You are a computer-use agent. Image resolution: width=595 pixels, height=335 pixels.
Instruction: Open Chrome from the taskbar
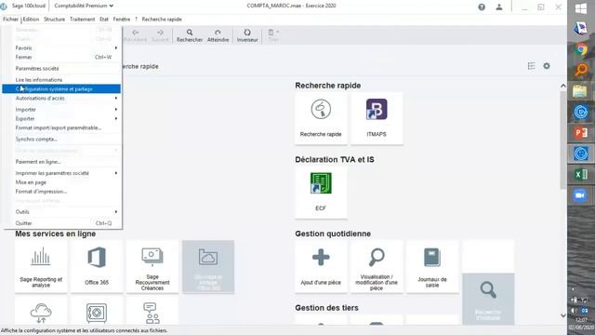[581, 49]
